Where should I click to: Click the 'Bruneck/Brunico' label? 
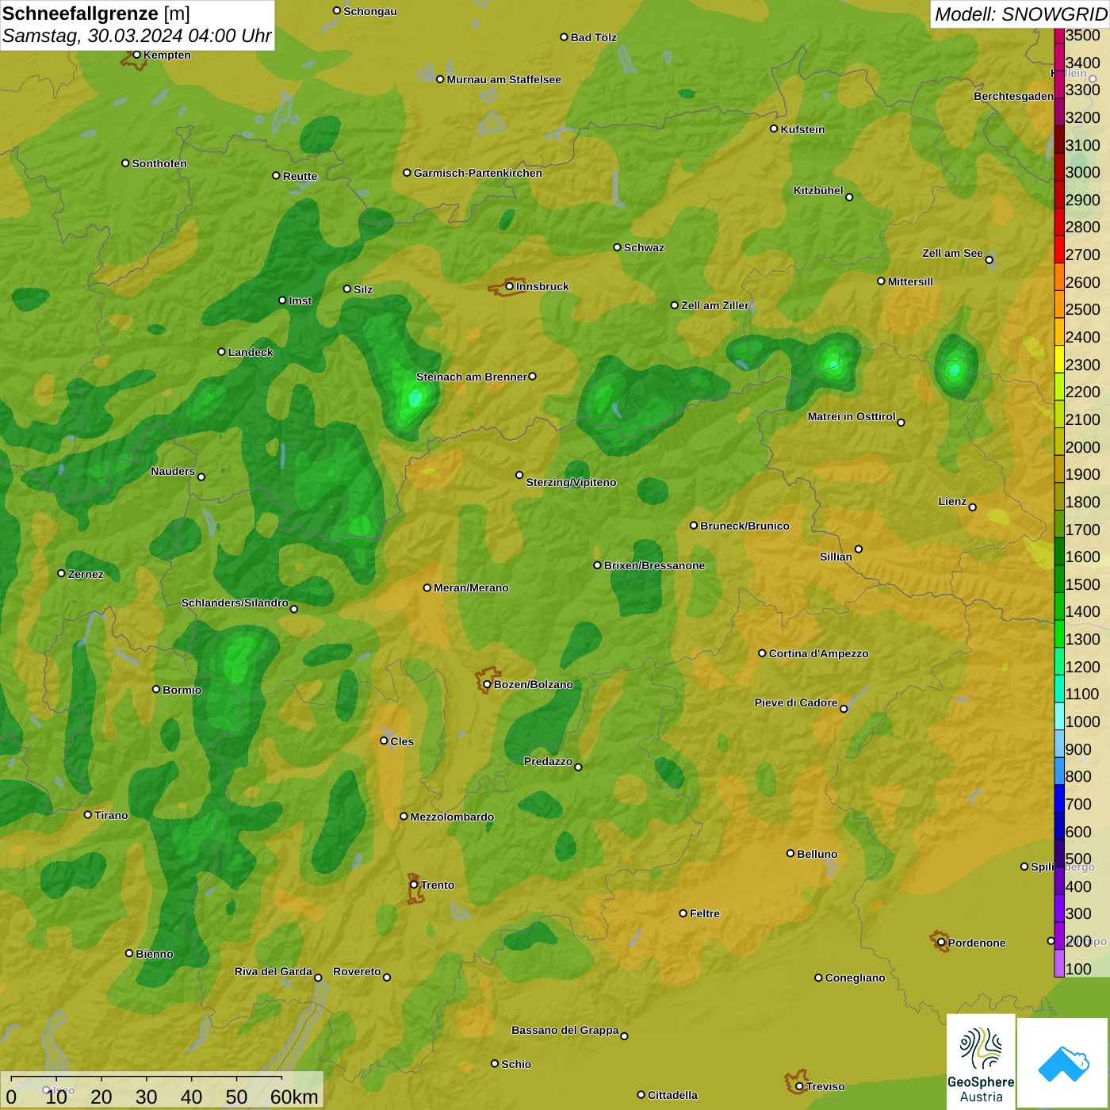(x=744, y=526)
